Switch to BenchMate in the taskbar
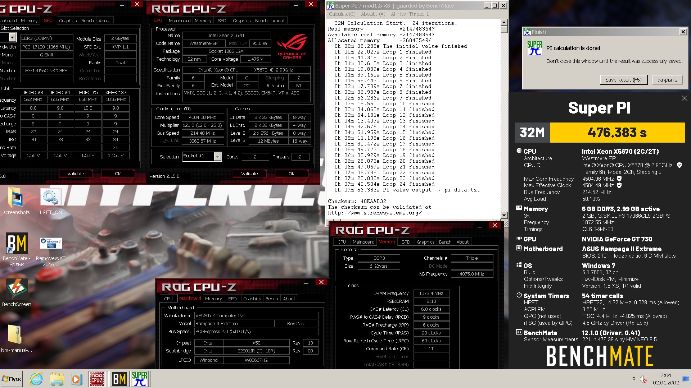The height and width of the screenshot is (388, 691). [119, 379]
